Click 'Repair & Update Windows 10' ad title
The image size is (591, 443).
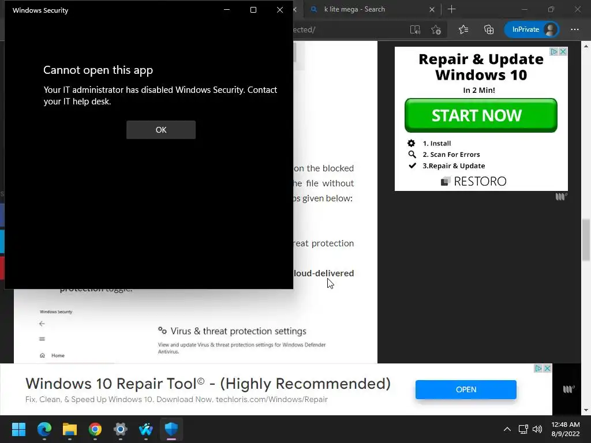click(481, 67)
